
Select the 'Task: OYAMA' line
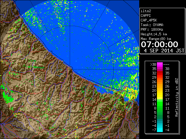152,25
